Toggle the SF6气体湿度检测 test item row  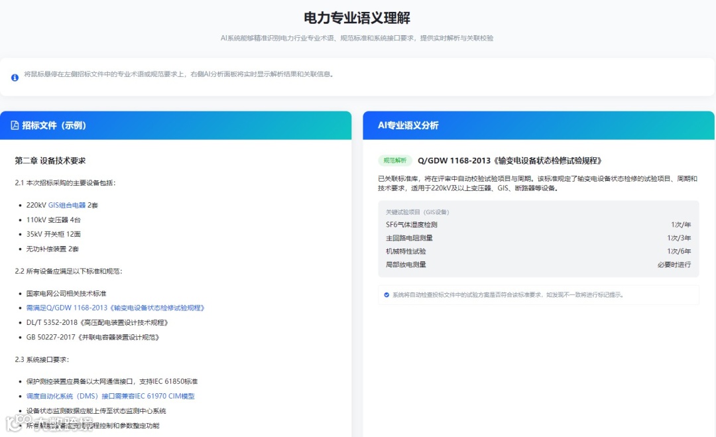(537, 224)
